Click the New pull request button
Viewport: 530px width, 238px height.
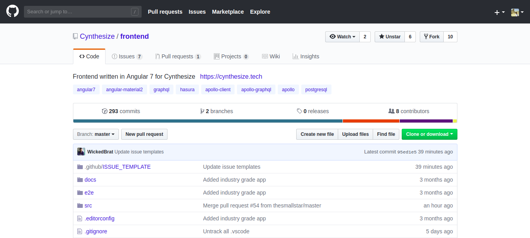point(144,134)
